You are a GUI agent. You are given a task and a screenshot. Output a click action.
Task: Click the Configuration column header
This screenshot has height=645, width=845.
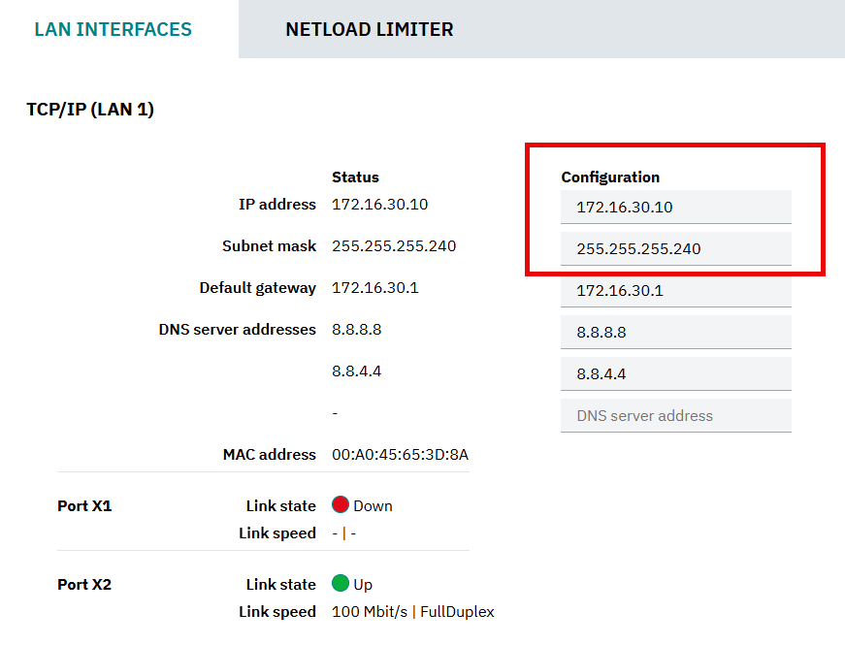click(x=610, y=177)
